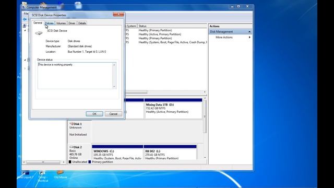
Task: Open the File menu in Computer Management
Action: [26, 14]
